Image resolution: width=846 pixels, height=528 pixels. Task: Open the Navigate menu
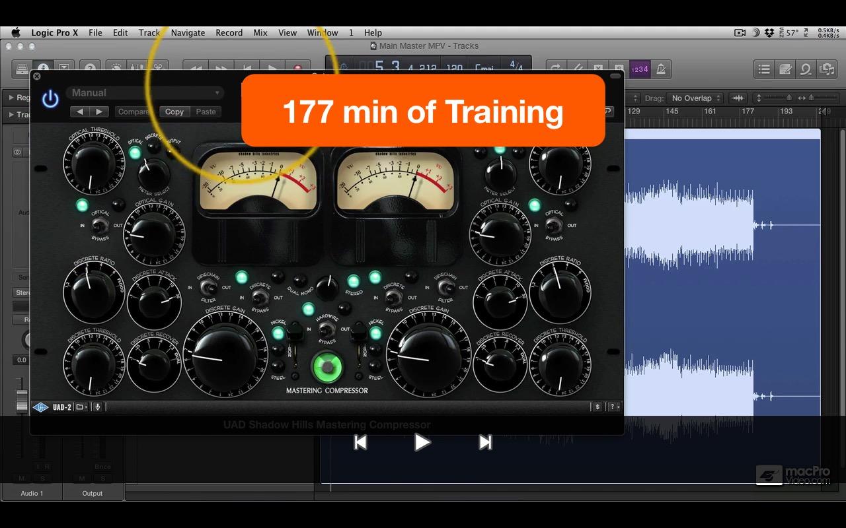(x=188, y=32)
